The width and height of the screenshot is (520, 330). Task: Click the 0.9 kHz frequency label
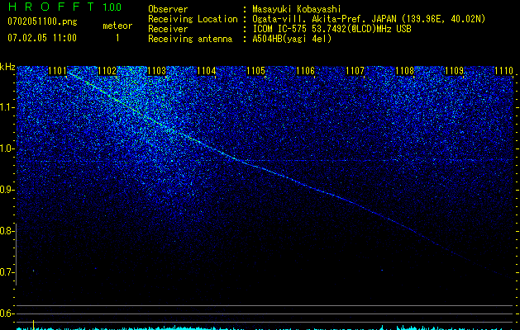tap(6, 190)
